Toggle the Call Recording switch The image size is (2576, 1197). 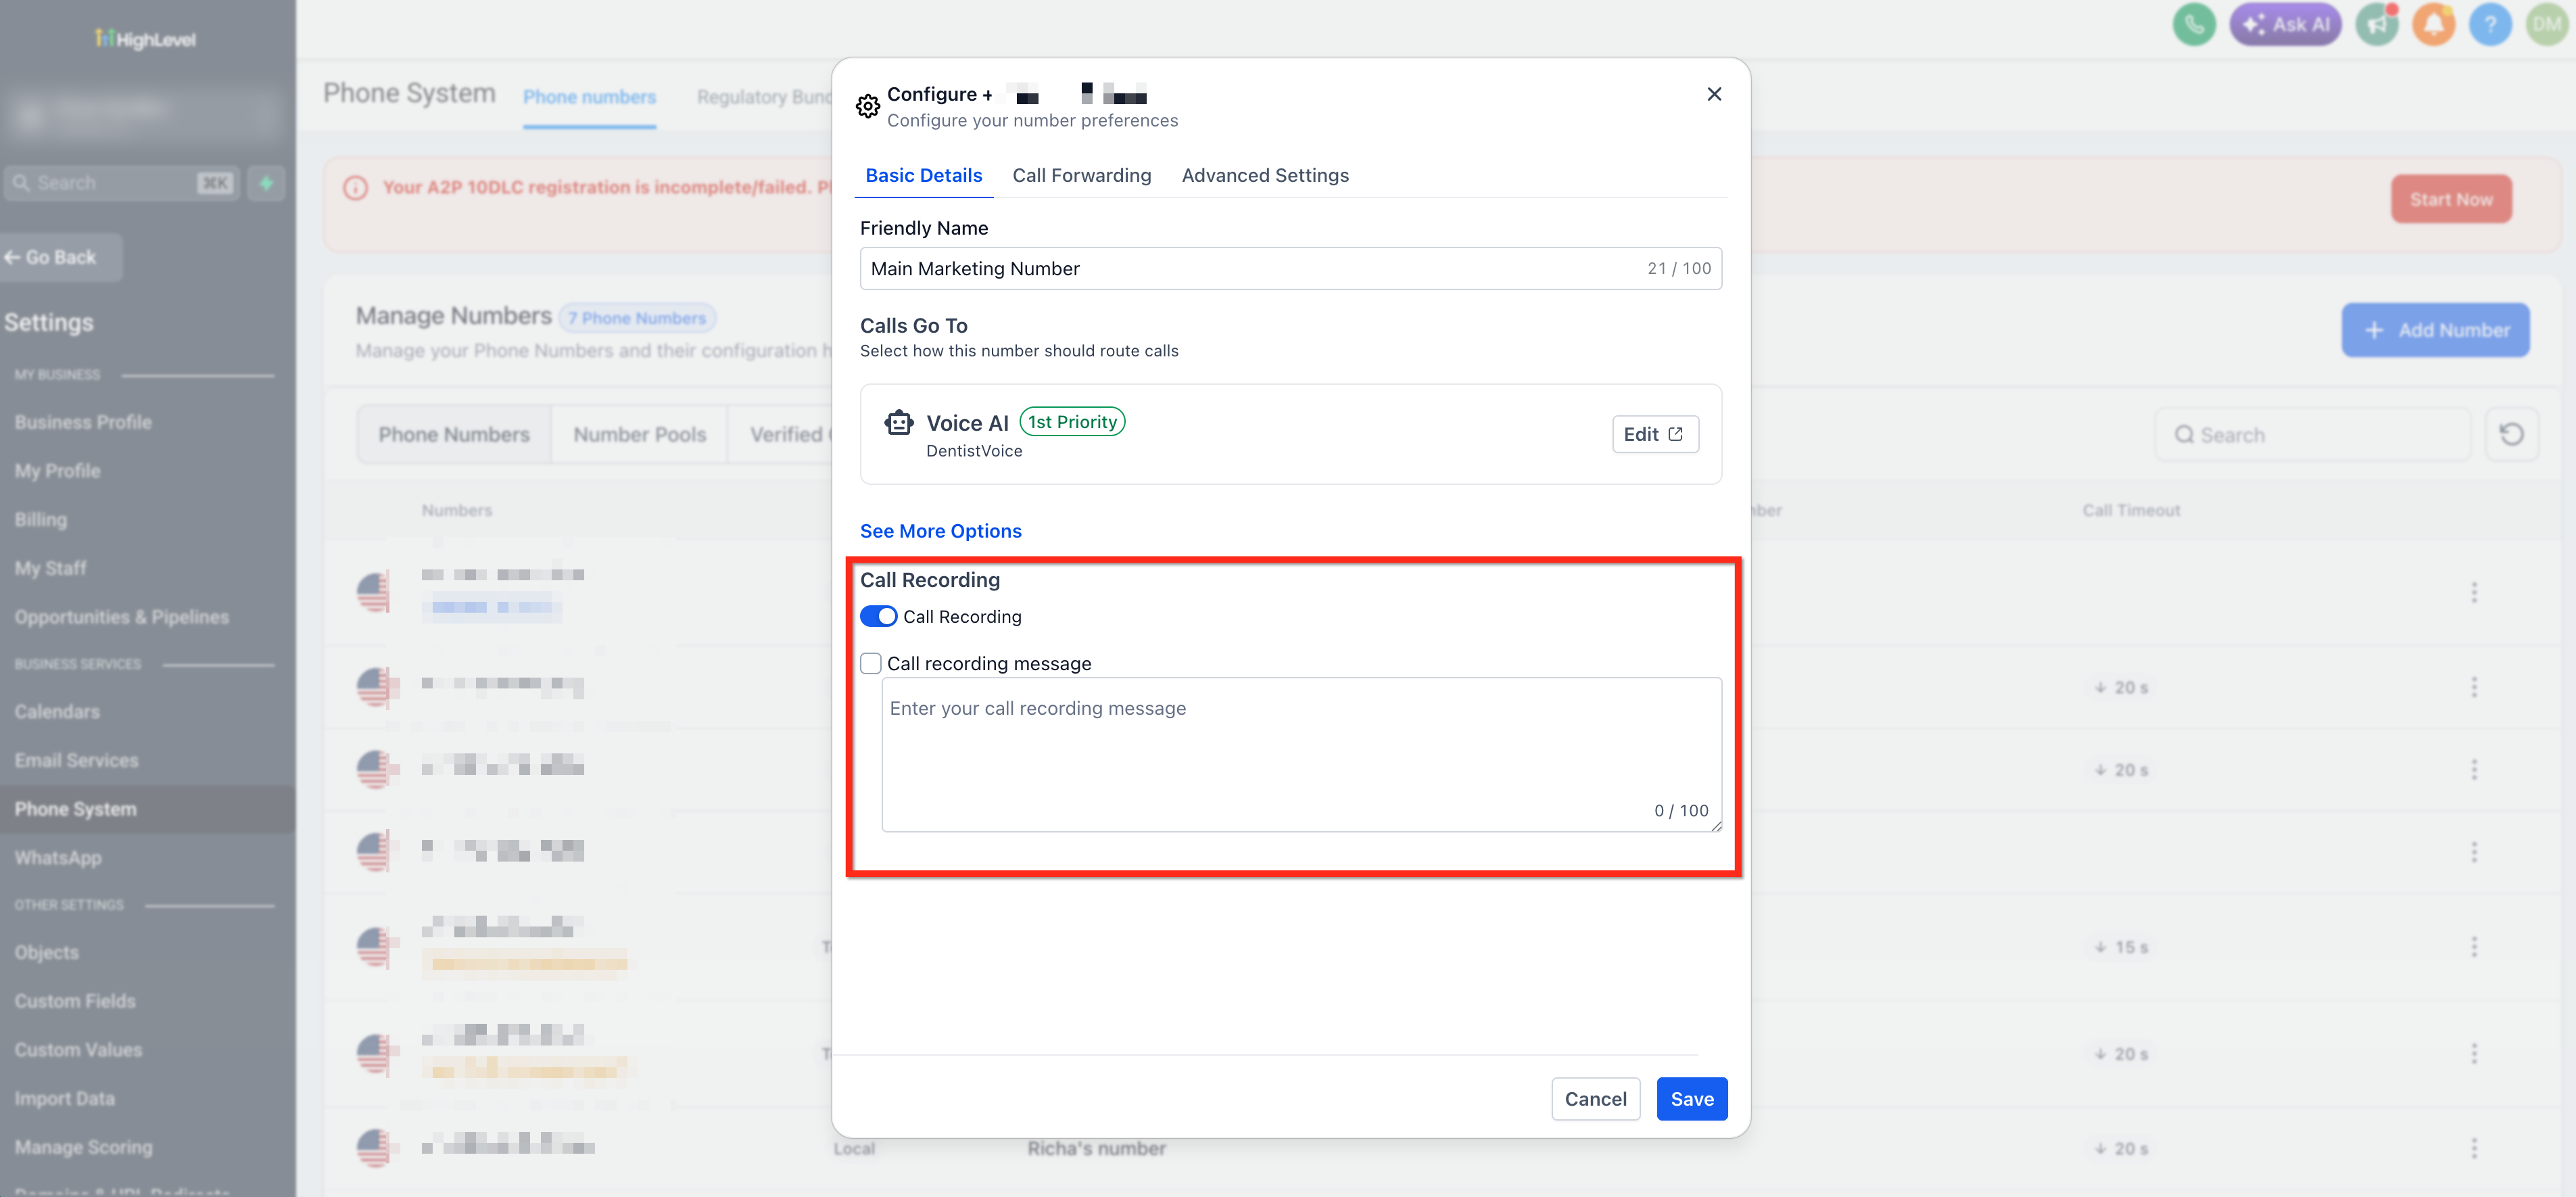click(879, 616)
